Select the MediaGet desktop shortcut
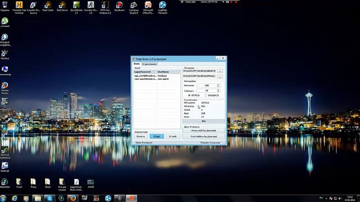360x202 pixels. [x=5, y=183]
